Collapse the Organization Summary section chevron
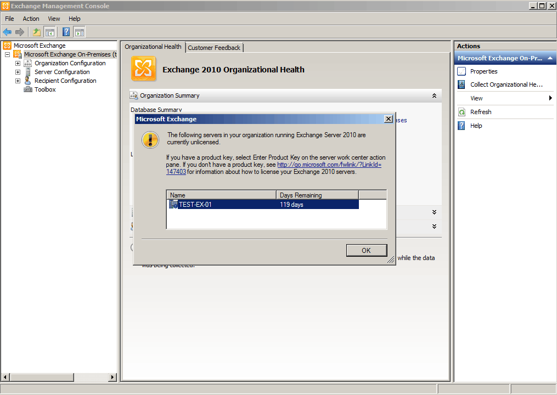 point(434,95)
